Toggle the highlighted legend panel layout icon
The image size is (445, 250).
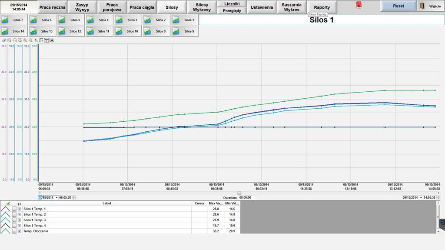pyautogui.click(x=46, y=40)
